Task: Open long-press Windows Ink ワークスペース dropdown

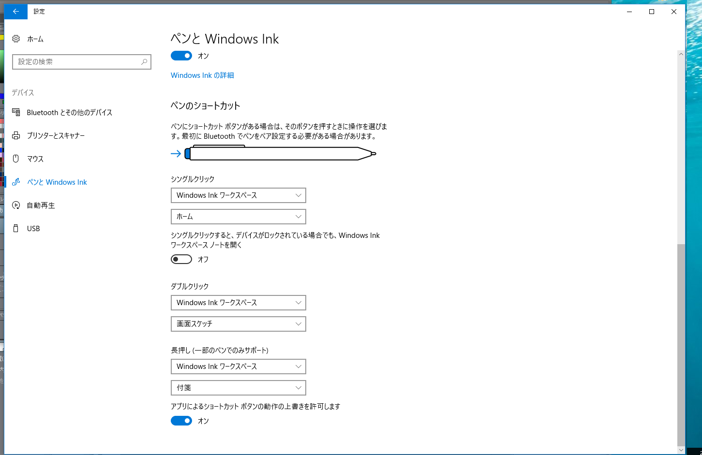Action: coord(239,367)
